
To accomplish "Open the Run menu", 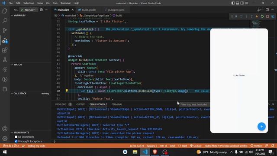I will pyautogui.click(x=55, y=3).
